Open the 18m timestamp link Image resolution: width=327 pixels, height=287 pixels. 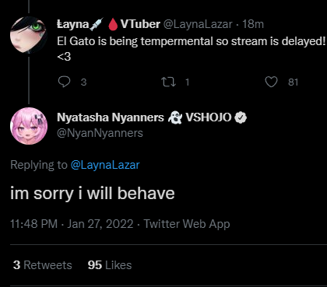pyautogui.click(x=253, y=24)
